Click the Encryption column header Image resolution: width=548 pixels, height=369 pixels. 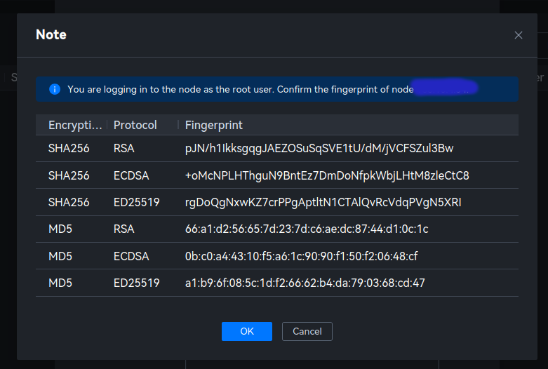pos(74,125)
